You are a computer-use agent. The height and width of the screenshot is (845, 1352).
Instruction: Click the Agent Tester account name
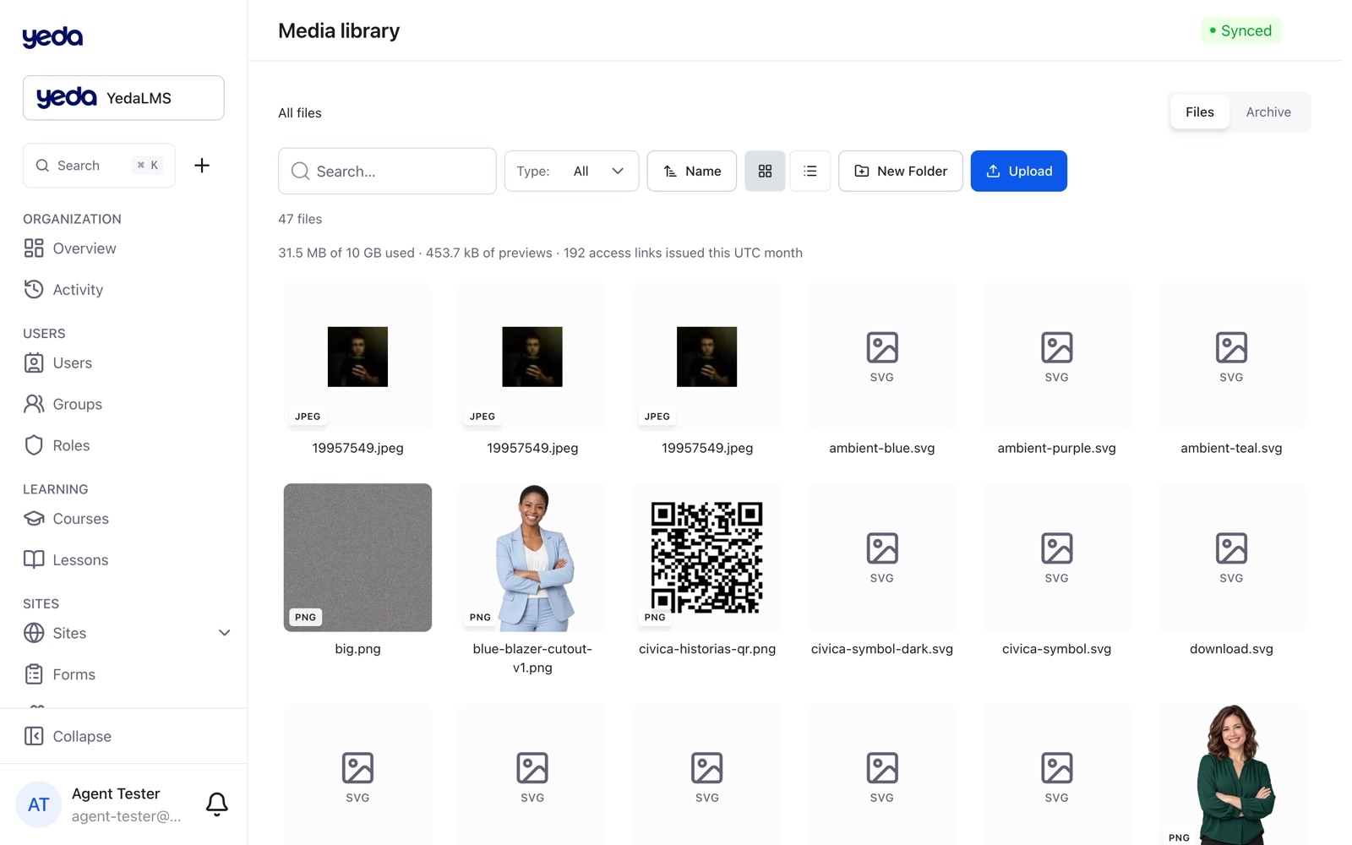point(116,793)
